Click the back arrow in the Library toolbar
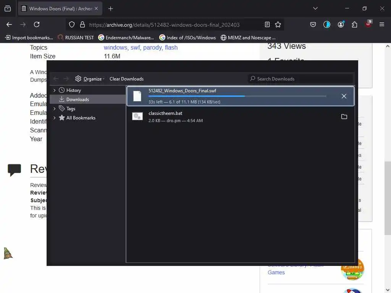Screen dimensions: 391x293 56,79
